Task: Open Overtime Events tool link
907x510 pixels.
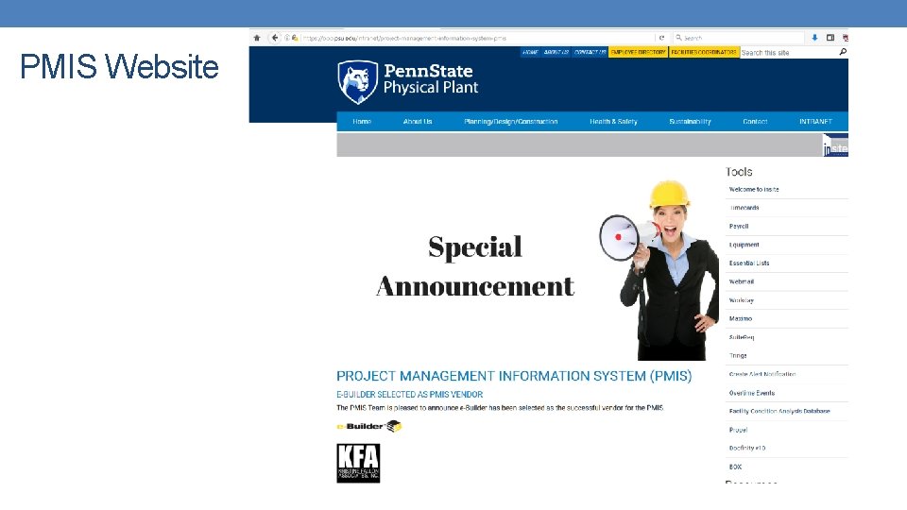Action: pos(751,393)
